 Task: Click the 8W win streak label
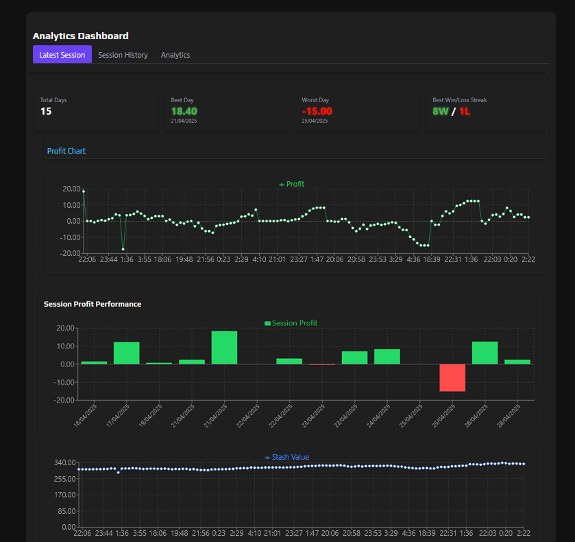[x=439, y=110]
